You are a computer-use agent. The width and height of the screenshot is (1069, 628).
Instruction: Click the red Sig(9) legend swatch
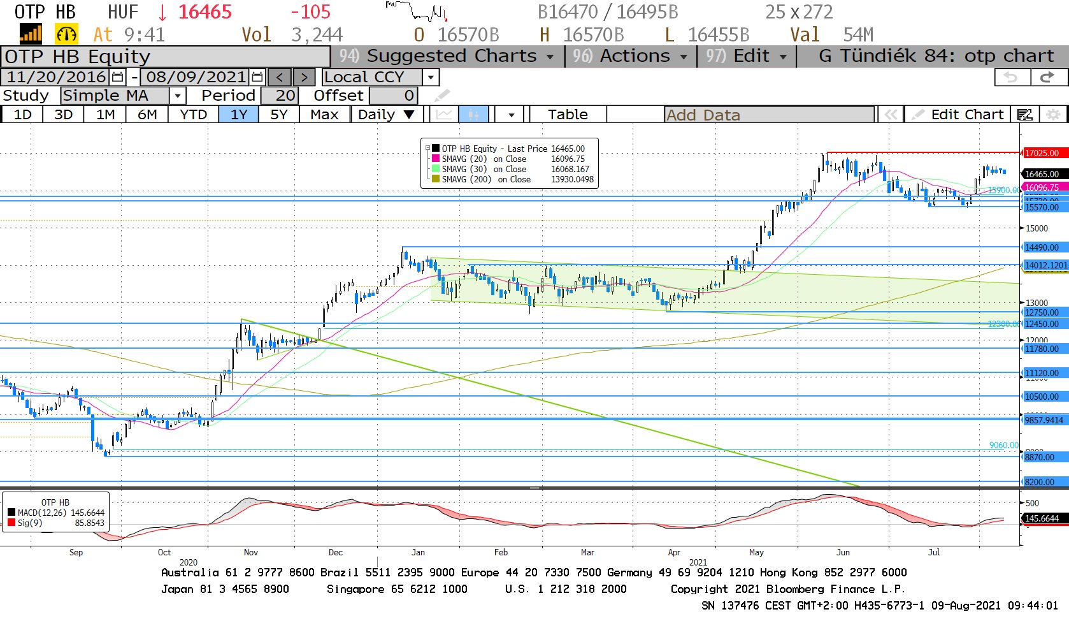(11, 523)
